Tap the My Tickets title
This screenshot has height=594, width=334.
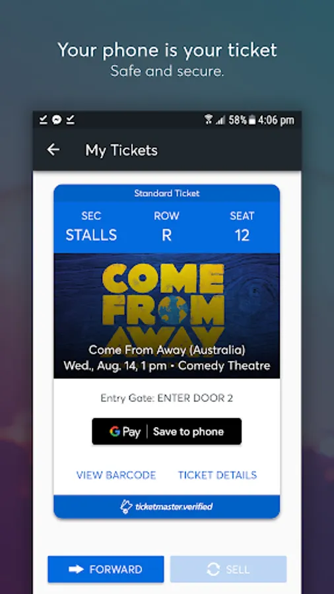click(121, 150)
